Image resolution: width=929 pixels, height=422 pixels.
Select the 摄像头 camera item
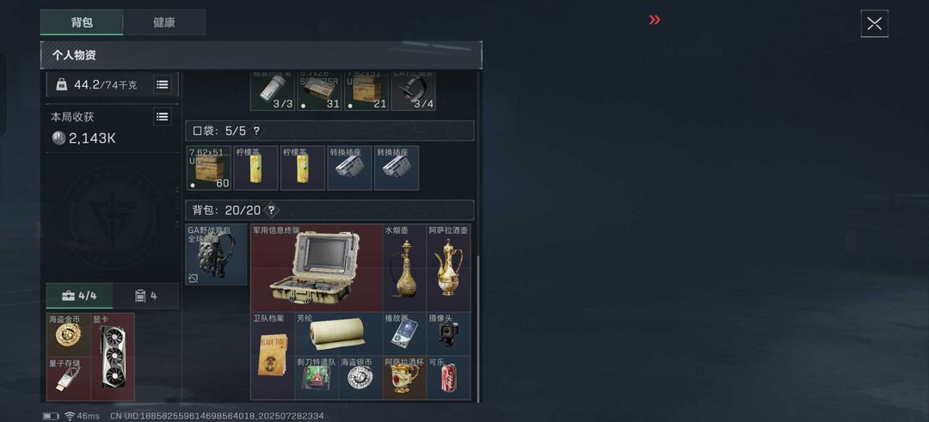tap(448, 333)
